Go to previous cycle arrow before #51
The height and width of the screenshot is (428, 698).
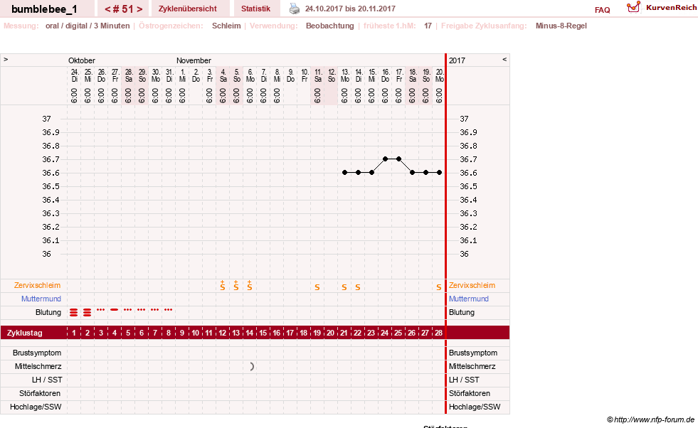pyautogui.click(x=107, y=9)
